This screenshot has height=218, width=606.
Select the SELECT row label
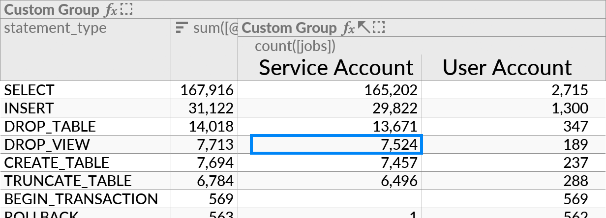pyautogui.click(x=29, y=90)
